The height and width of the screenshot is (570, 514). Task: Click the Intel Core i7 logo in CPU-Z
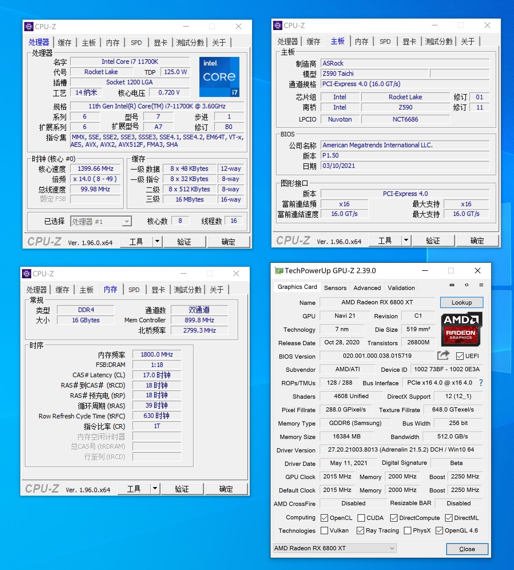click(219, 77)
